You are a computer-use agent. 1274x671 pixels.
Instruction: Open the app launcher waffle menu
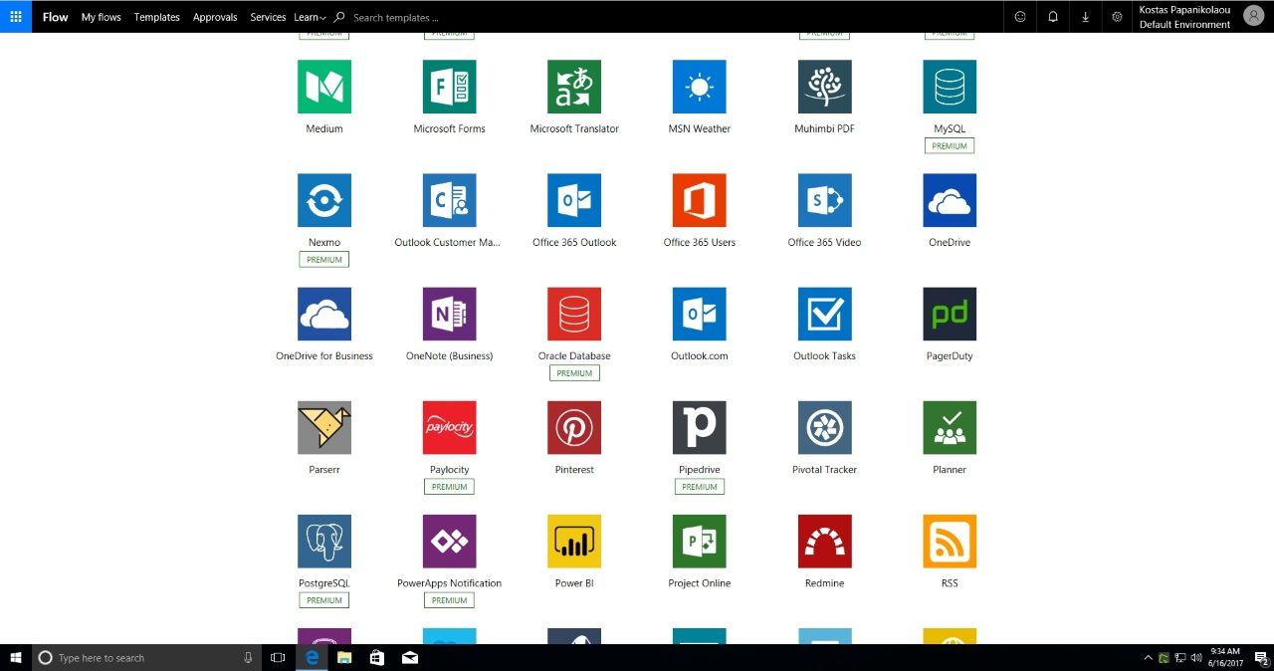16,17
